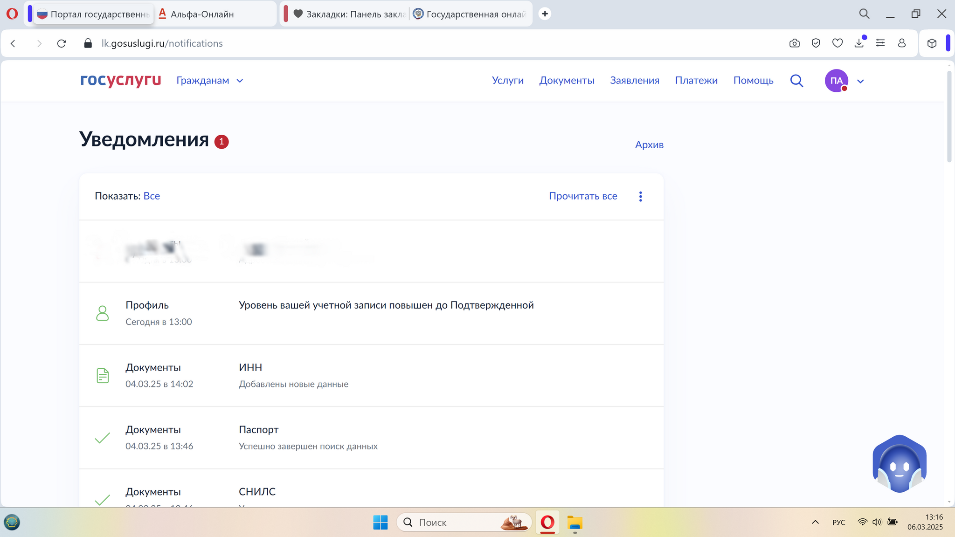Viewport: 955px width, 537px height.
Task: Click the ПА profile avatar
Action: [x=836, y=81]
